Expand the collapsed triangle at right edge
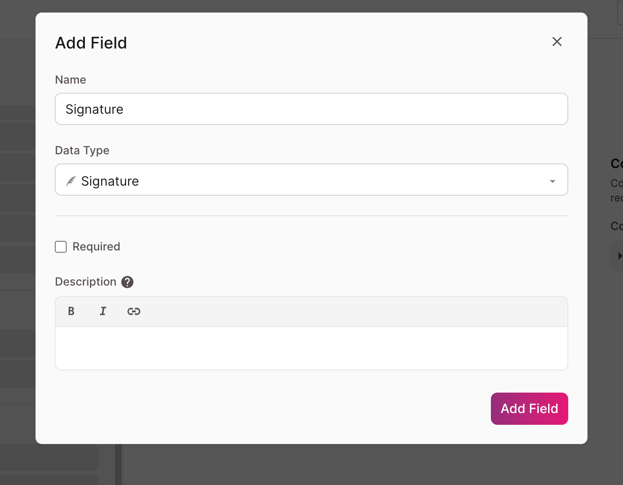The height and width of the screenshot is (485, 623). pyautogui.click(x=620, y=256)
